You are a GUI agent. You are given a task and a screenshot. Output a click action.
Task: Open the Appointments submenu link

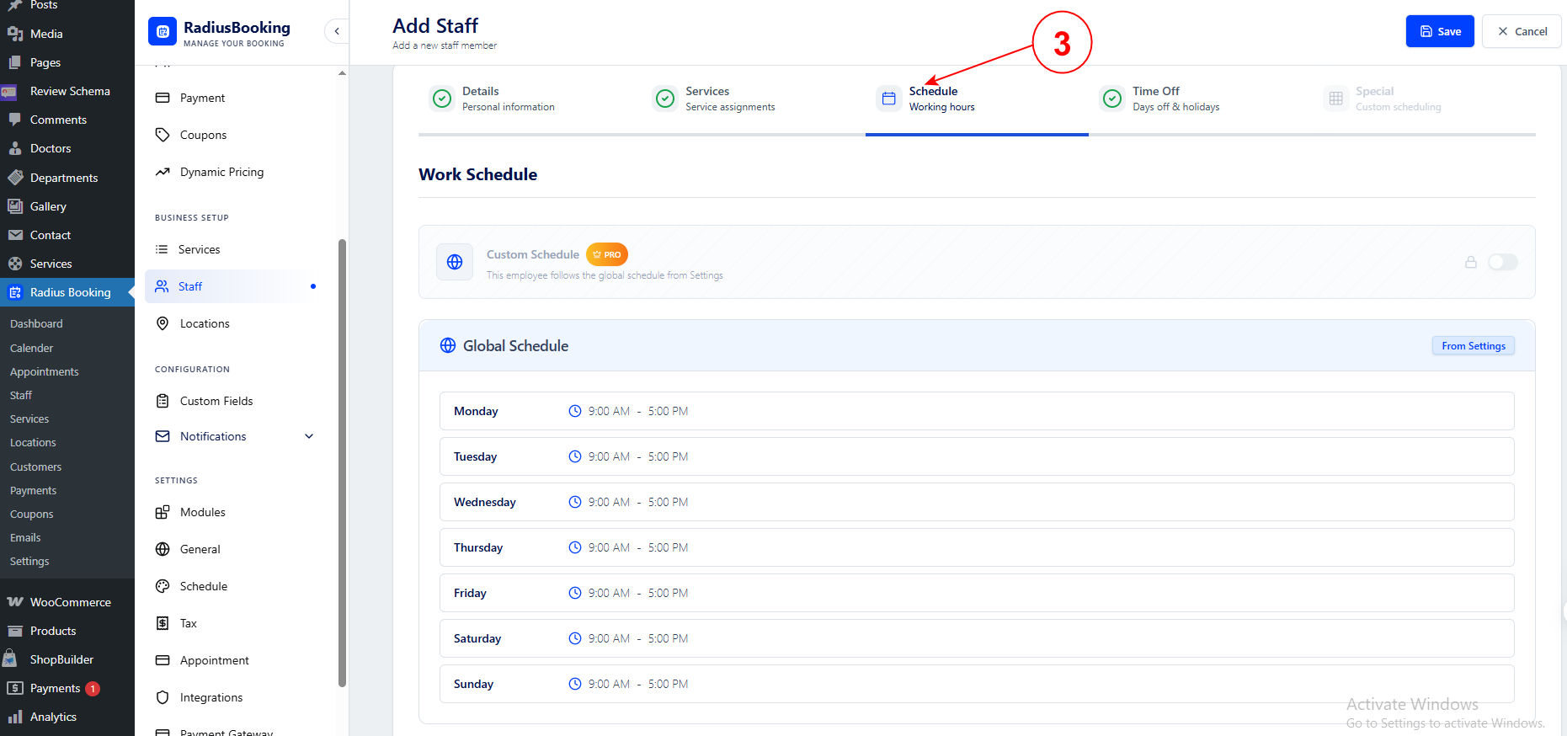[44, 371]
